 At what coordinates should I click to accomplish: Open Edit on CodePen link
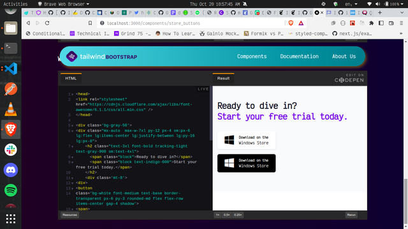pos(349,78)
